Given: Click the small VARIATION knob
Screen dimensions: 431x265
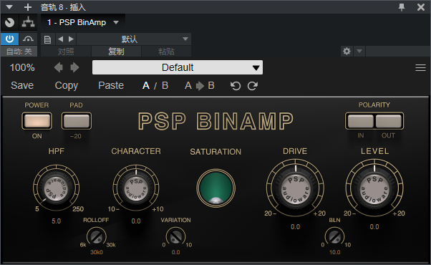Looking at the screenshot, I should [x=175, y=236].
